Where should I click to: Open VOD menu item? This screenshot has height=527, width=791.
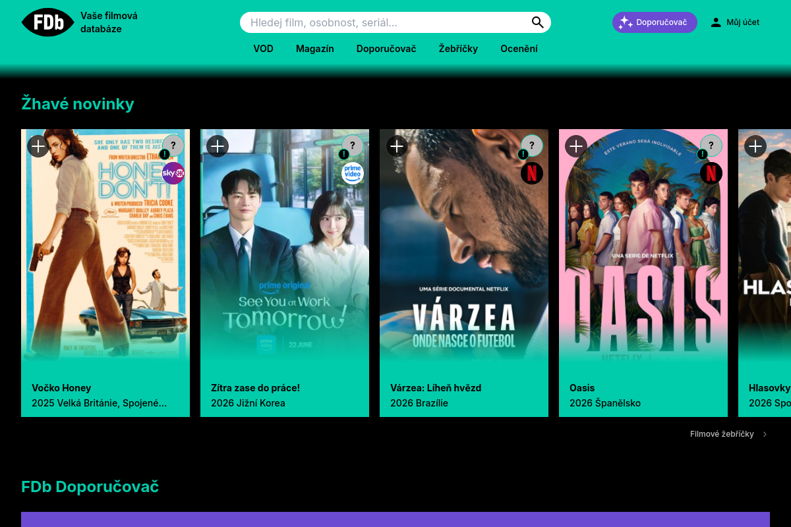263,49
